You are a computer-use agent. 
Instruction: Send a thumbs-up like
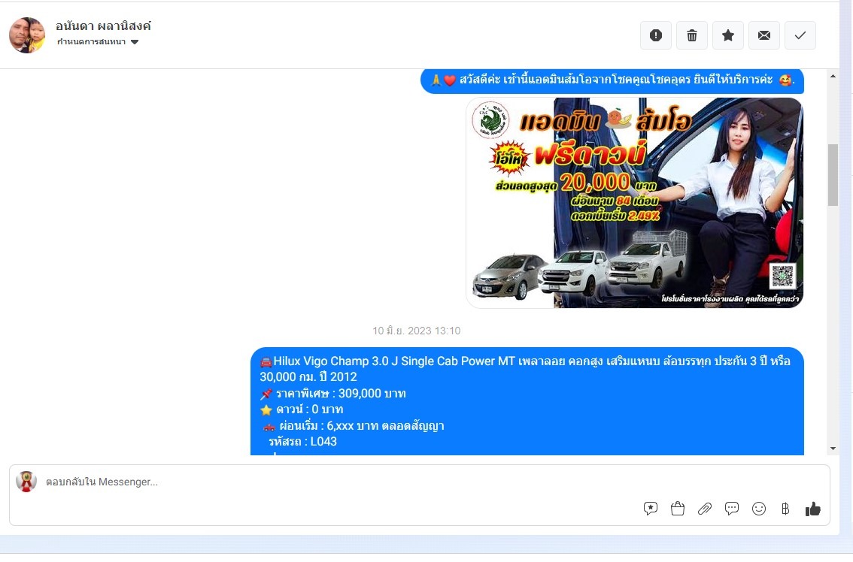click(813, 509)
